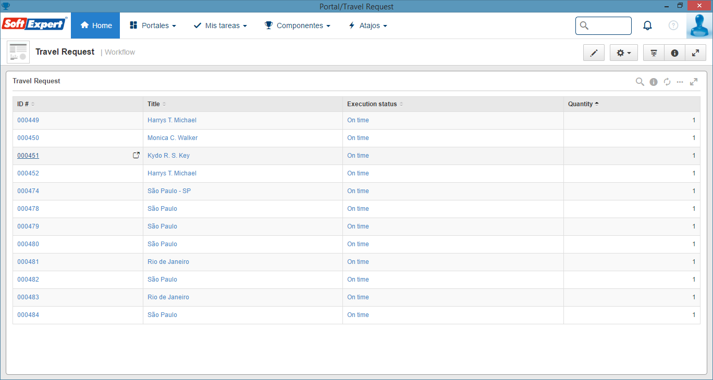Sort by ID # column
The height and width of the screenshot is (380, 713).
click(x=26, y=104)
